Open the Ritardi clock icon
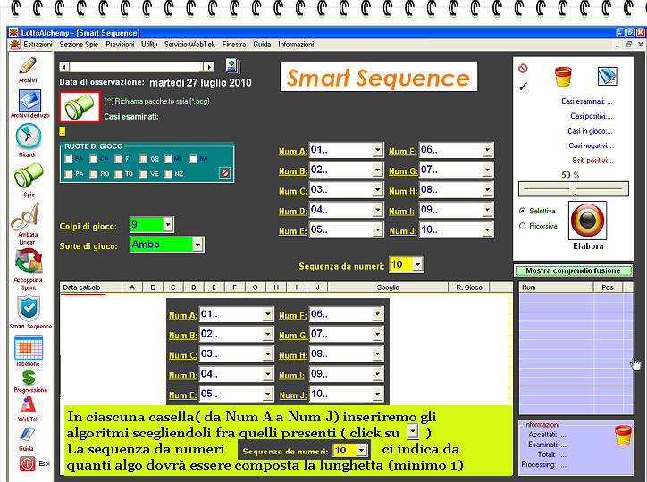 click(28, 137)
